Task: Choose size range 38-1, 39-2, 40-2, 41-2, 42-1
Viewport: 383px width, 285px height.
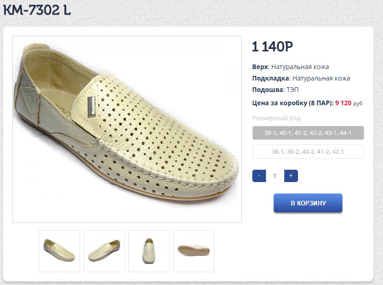Action: point(308,151)
